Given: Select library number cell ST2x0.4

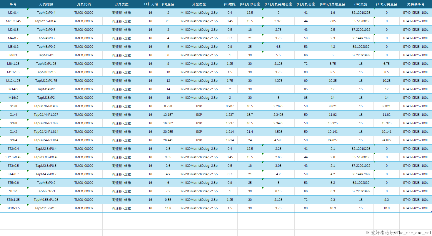Looking at the screenshot, I should coord(14,149).
